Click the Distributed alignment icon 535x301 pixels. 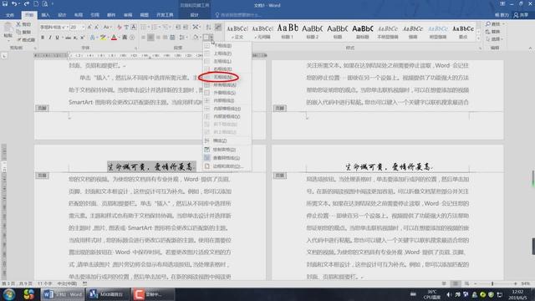click(172, 38)
